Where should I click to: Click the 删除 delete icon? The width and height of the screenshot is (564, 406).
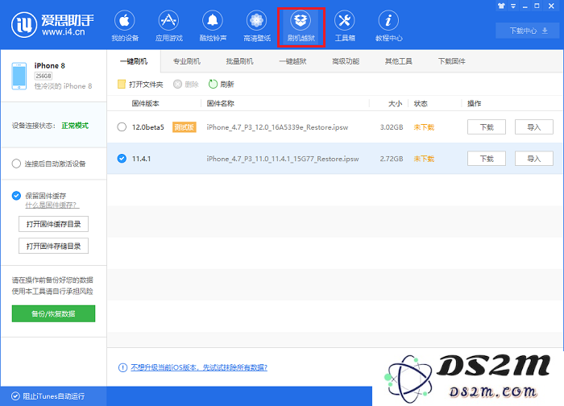pos(178,84)
